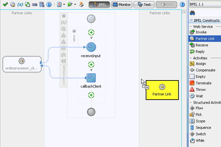Click the add-activity plus below callbackClient

[91, 95]
